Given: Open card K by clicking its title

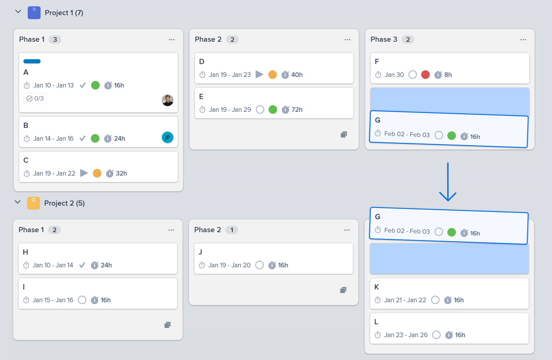Looking at the screenshot, I should [377, 287].
